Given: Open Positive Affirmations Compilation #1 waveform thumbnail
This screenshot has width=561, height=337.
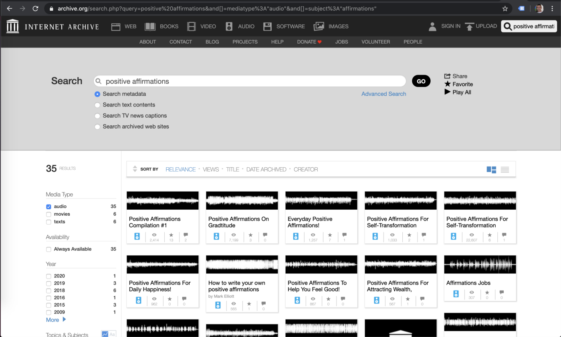Looking at the screenshot, I should pos(162,201).
